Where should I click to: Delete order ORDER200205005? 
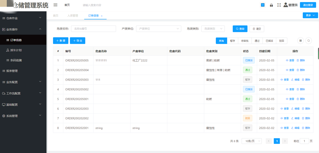coord(301,60)
